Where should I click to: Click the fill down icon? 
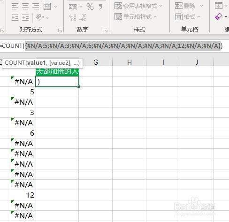[219, 6]
